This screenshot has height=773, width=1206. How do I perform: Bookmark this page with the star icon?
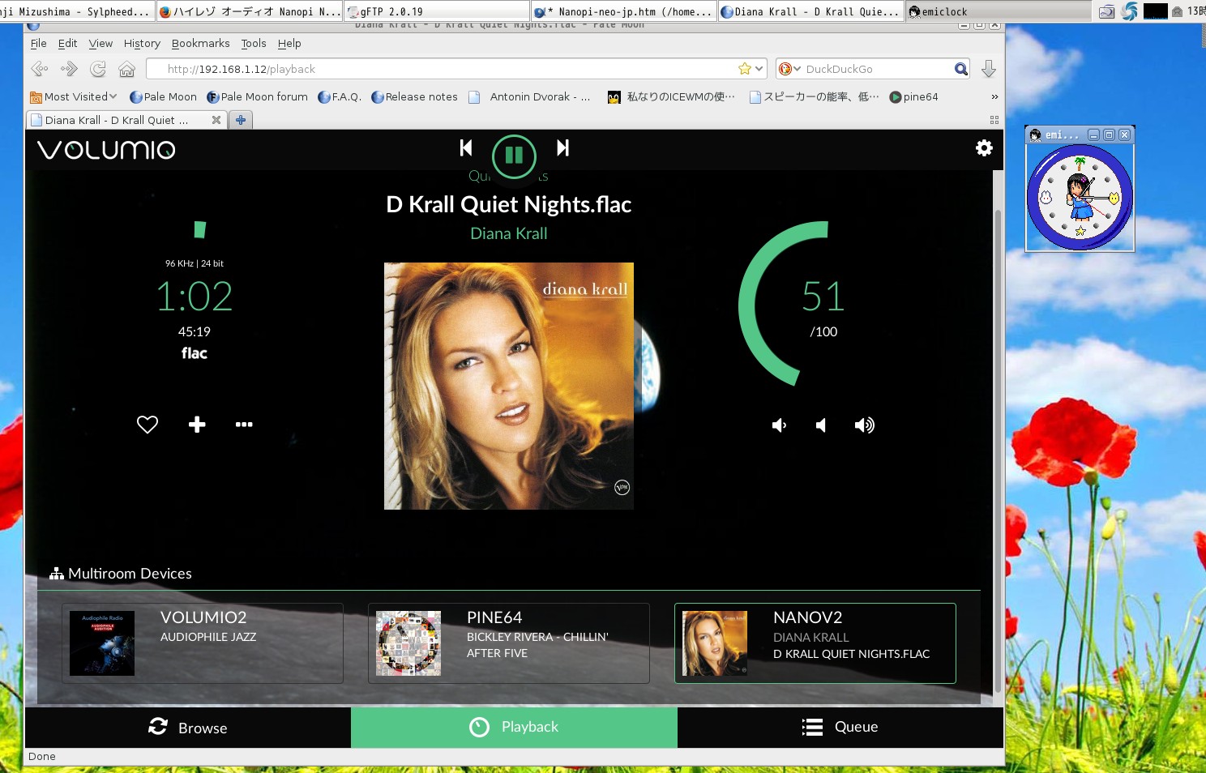coord(744,69)
